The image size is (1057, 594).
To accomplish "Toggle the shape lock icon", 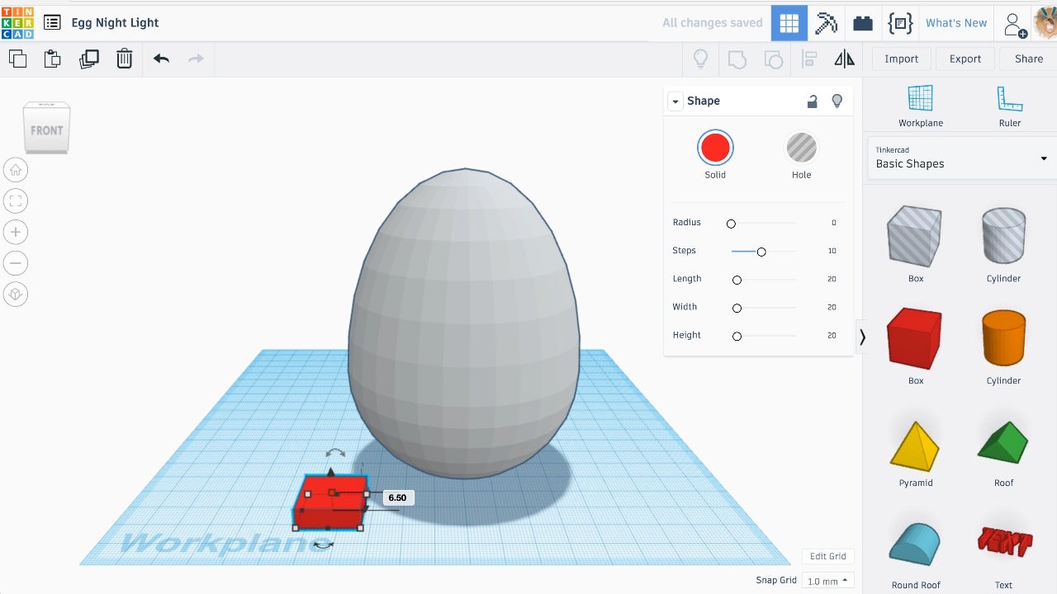I will click(x=813, y=101).
